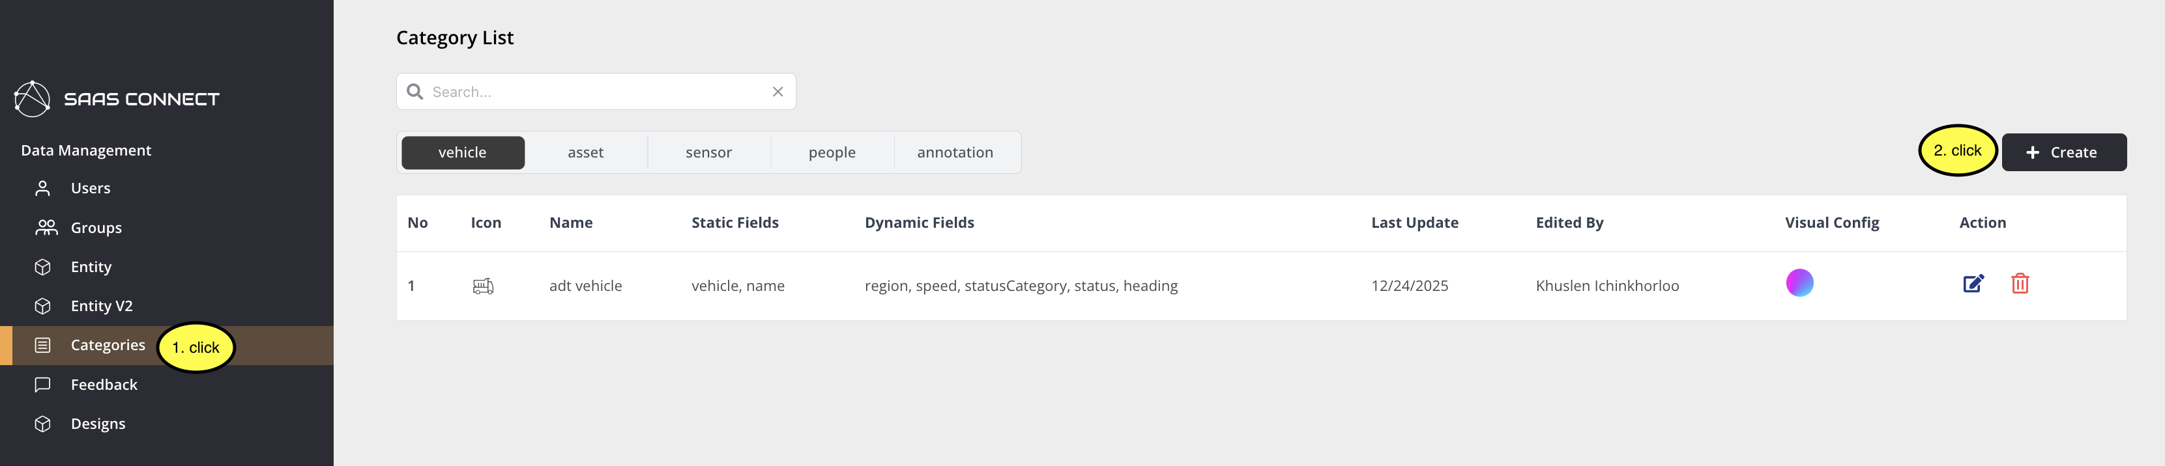The height and width of the screenshot is (466, 2165).
Task: Open the annotation tab
Action: pos(955,153)
